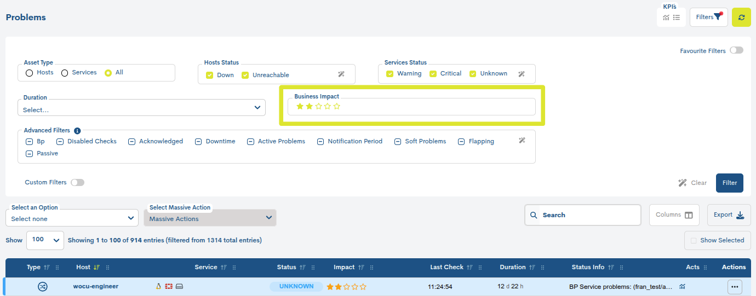Click the Advanced Filters info icon
Image resolution: width=756 pixels, height=296 pixels.
77,131
